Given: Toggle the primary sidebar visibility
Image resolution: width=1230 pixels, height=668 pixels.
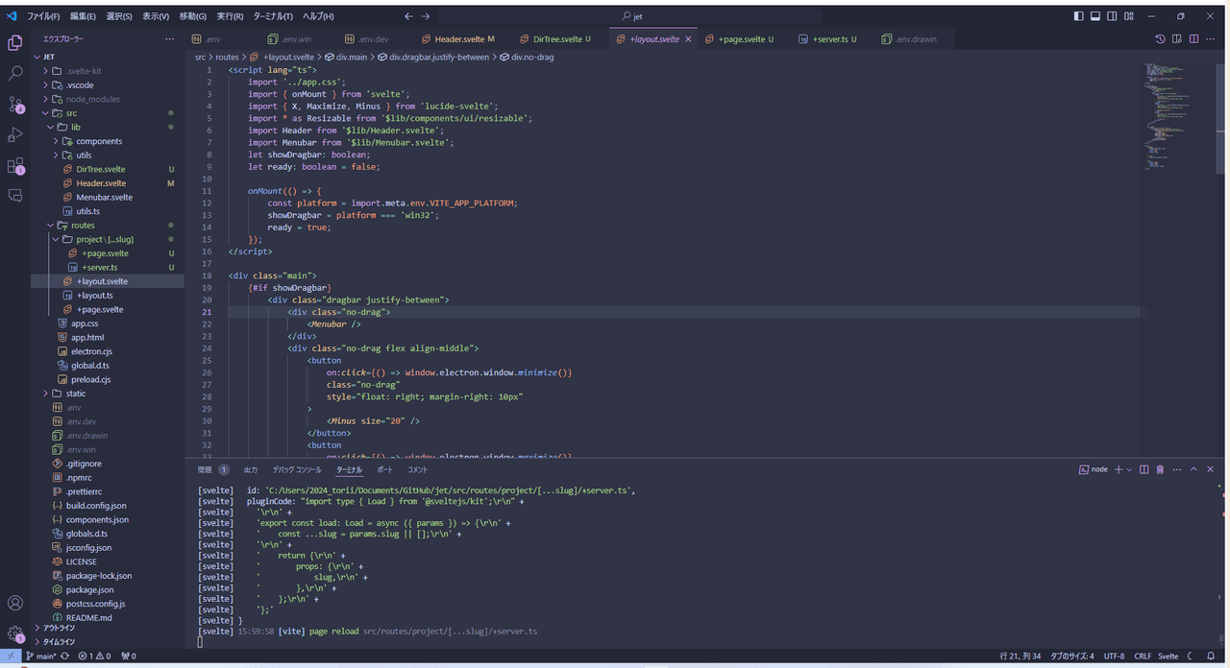Looking at the screenshot, I should [x=1078, y=16].
